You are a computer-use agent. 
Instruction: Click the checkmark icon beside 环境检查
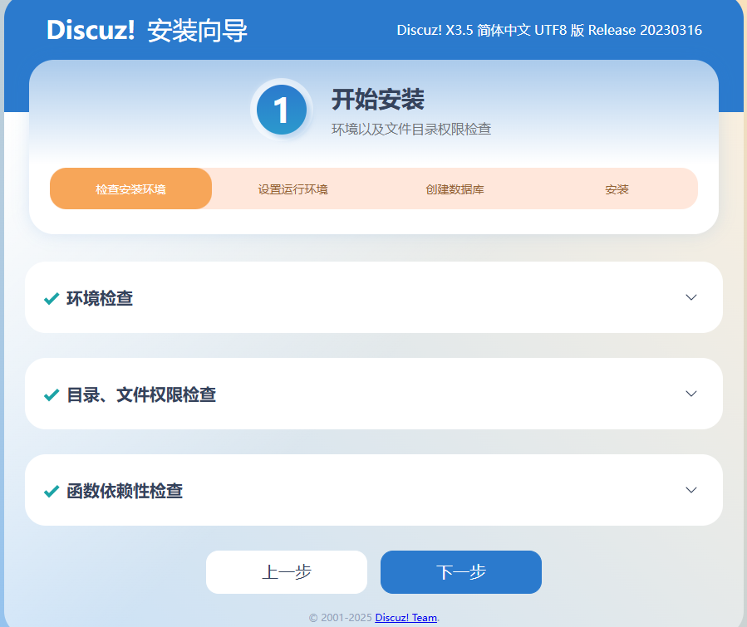(52, 298)
